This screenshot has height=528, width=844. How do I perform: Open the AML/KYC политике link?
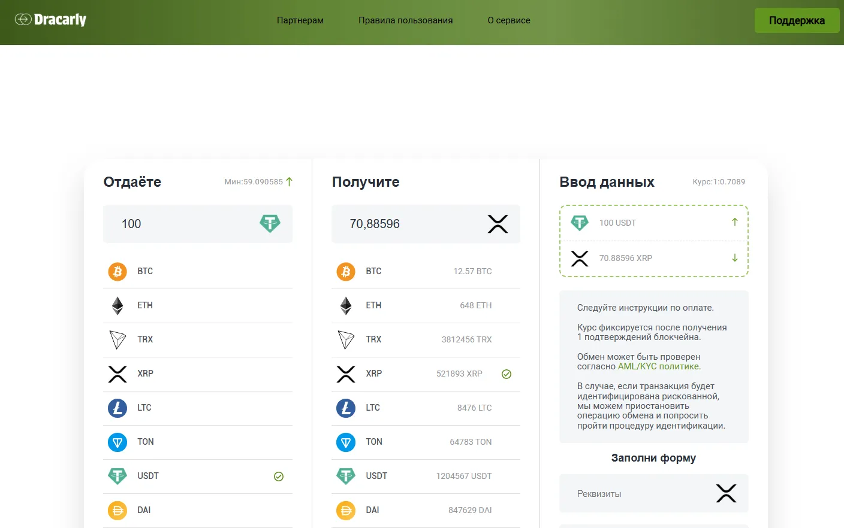659,366
